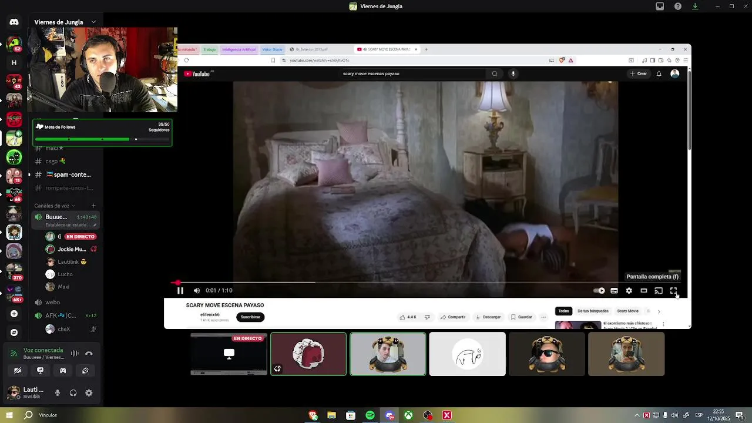Deafen Discord headphones

tap(73, 393)
